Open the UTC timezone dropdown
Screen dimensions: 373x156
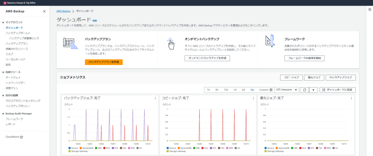[287, 90]
